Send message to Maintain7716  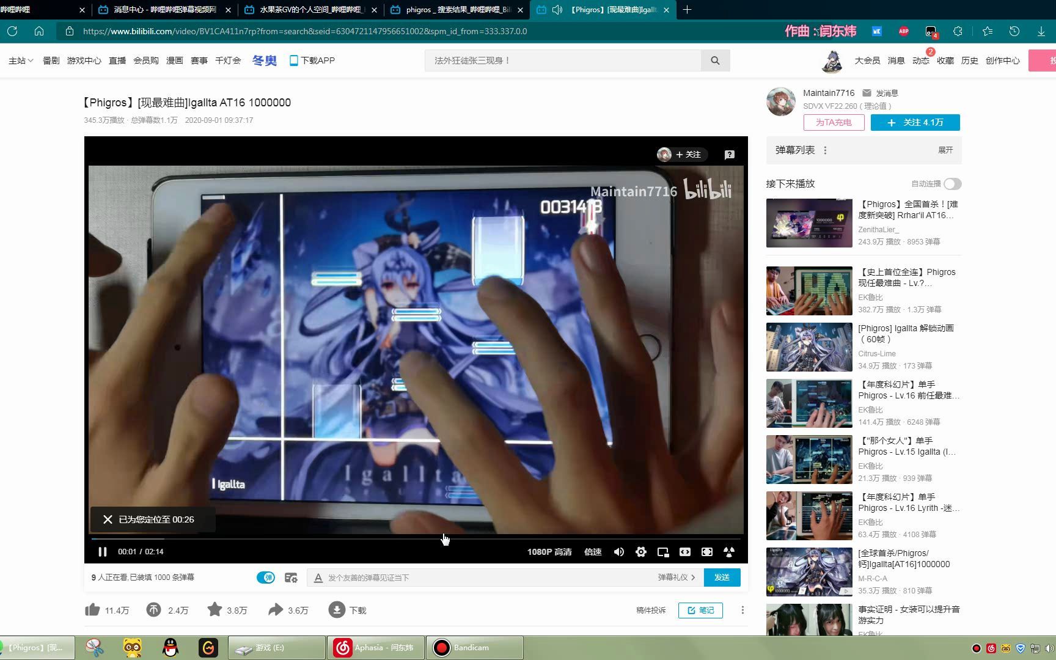point(881,93)
